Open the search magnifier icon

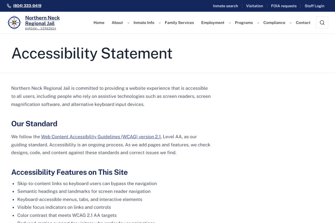(322, 23)
